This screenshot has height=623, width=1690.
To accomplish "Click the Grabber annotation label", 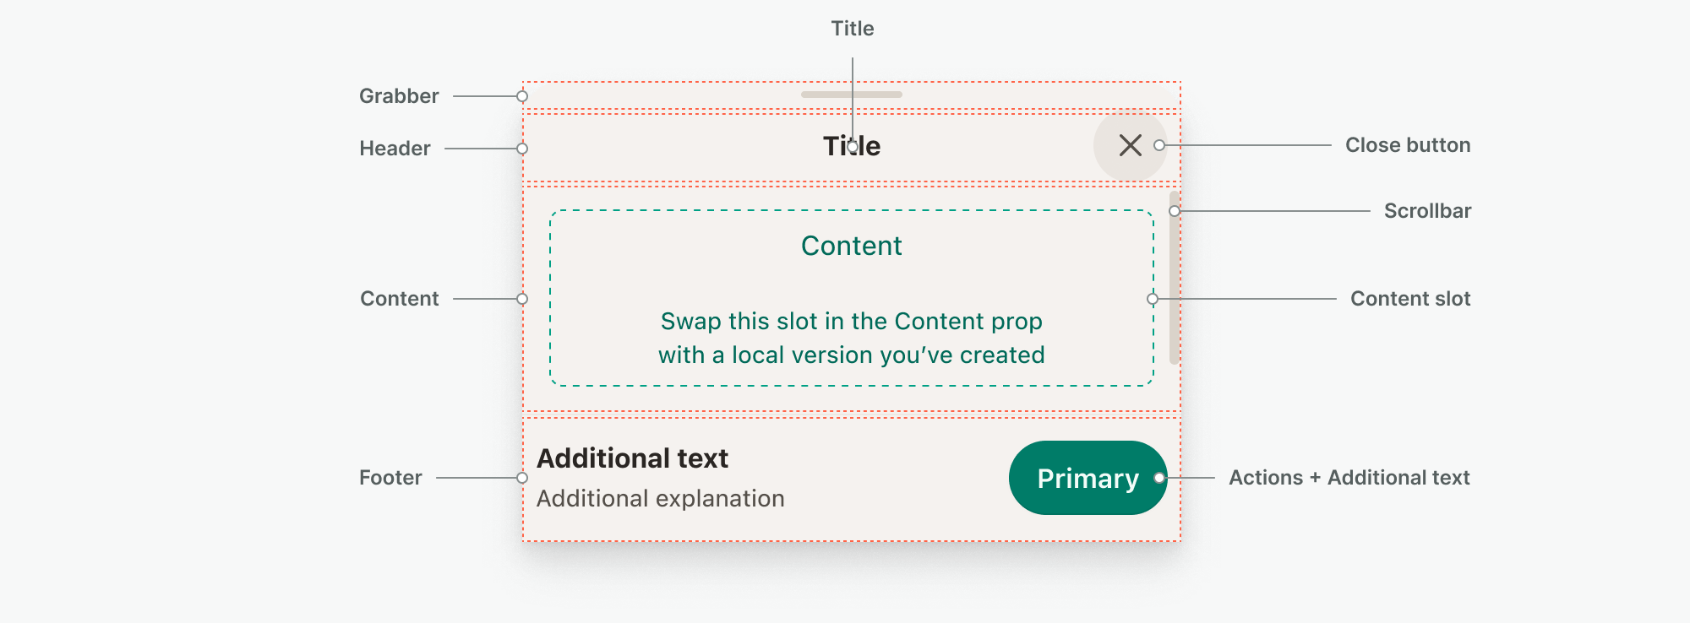I will (x=399, y=96).
